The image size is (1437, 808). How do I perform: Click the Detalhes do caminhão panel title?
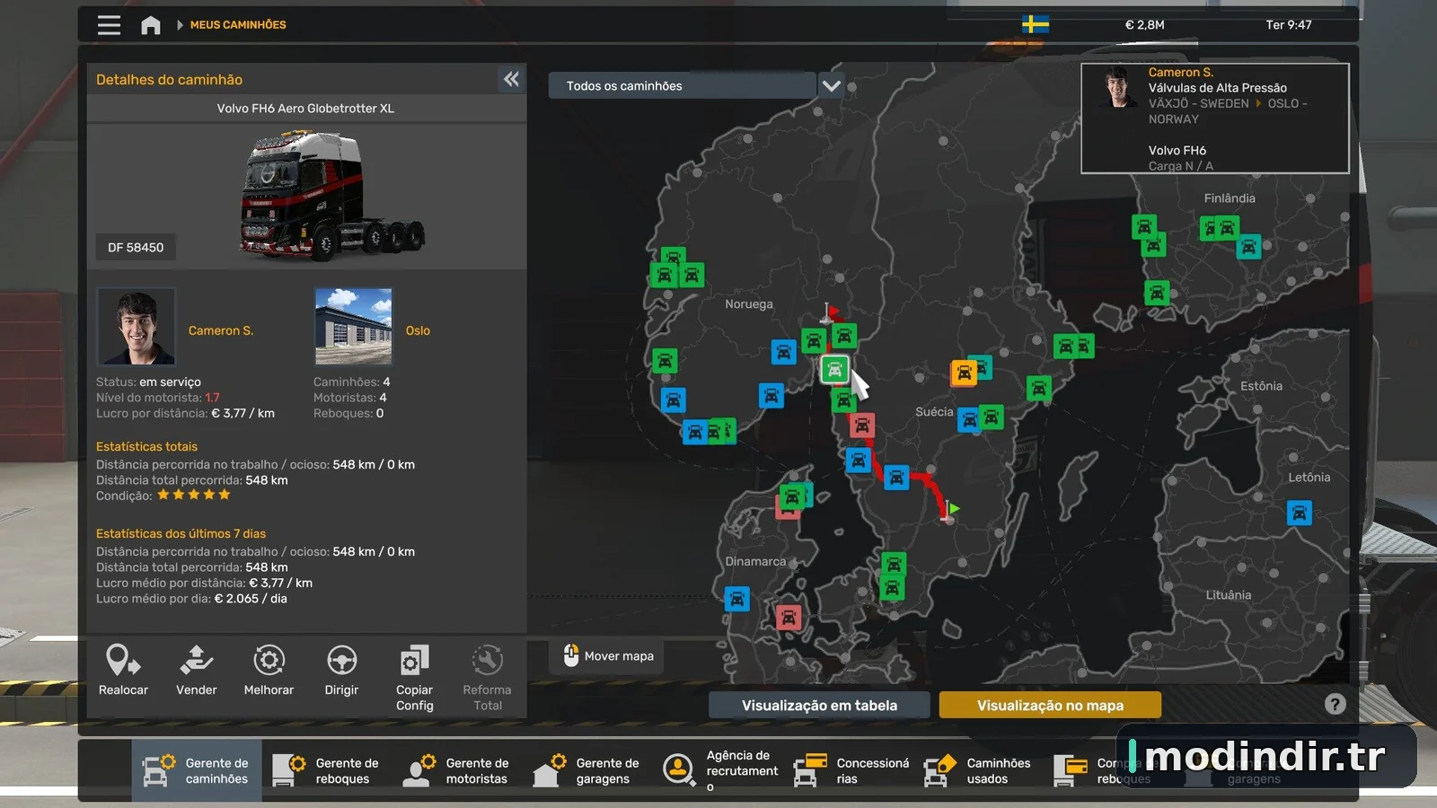[x=169, y=80]
